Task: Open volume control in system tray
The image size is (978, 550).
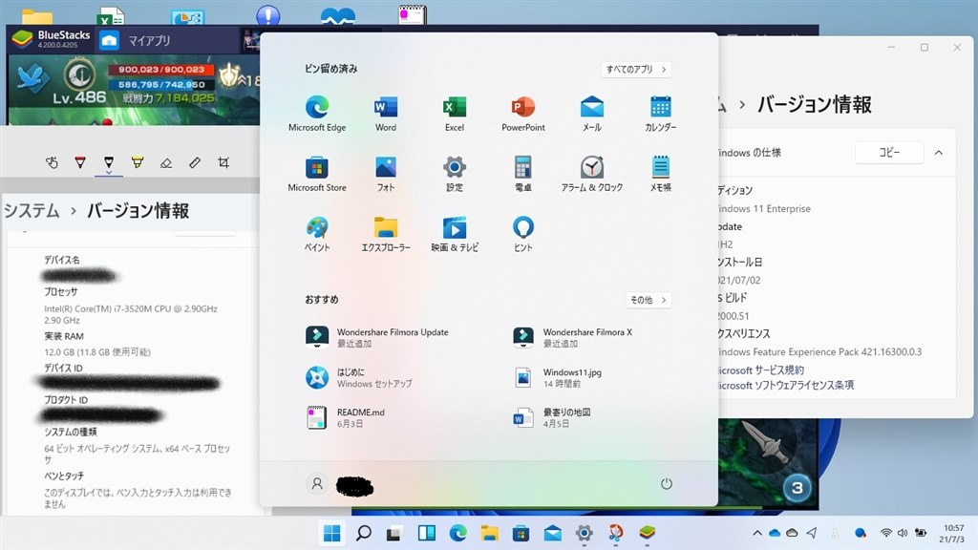Action: tap(902, 533)
